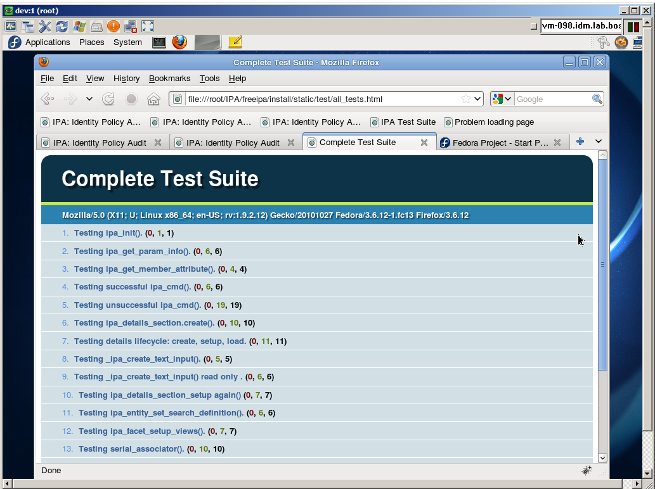Switch to Fedora Project Start Page tab
The image size is (655, 489).
pos(500,143)
